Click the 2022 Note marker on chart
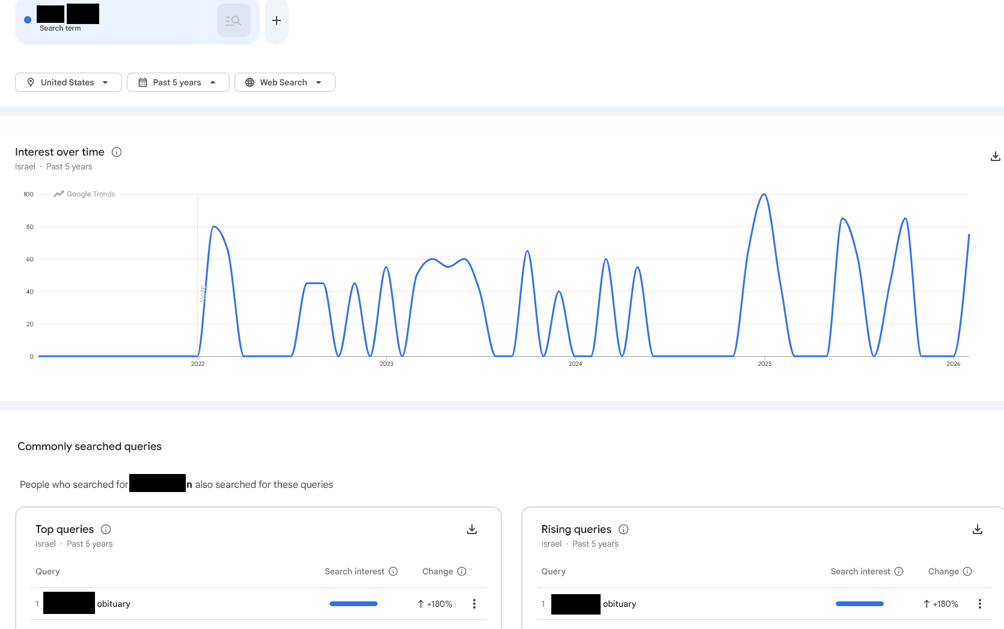The image size is (1004, 629). pyautogui.click(x=203, y=293)
